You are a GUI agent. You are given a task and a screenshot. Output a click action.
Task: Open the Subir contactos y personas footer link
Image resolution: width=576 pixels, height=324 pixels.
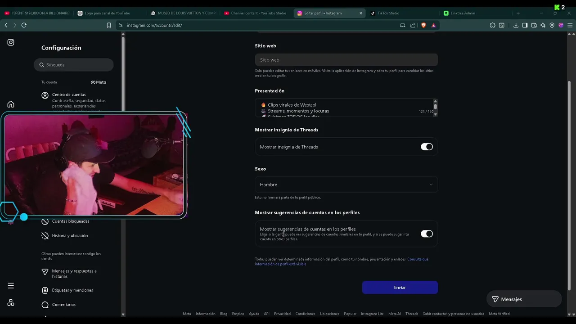[x=454, y=314]
